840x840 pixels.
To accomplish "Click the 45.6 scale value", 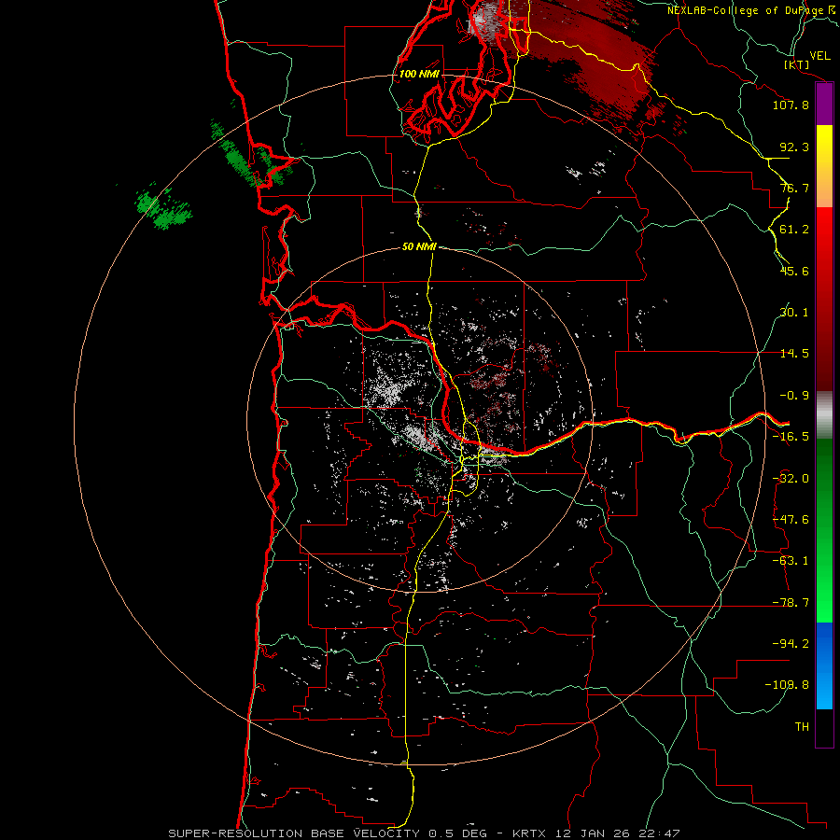I will pos(794,271).
